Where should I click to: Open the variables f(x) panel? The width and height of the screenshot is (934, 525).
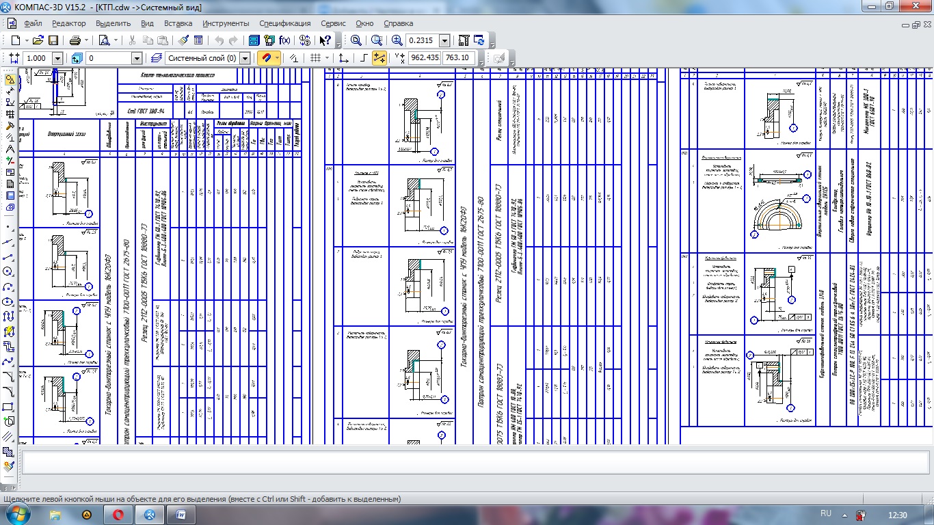[x=284, y=40]
